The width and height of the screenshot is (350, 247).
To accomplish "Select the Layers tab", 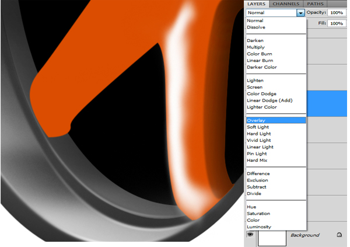I will point(256,4).
